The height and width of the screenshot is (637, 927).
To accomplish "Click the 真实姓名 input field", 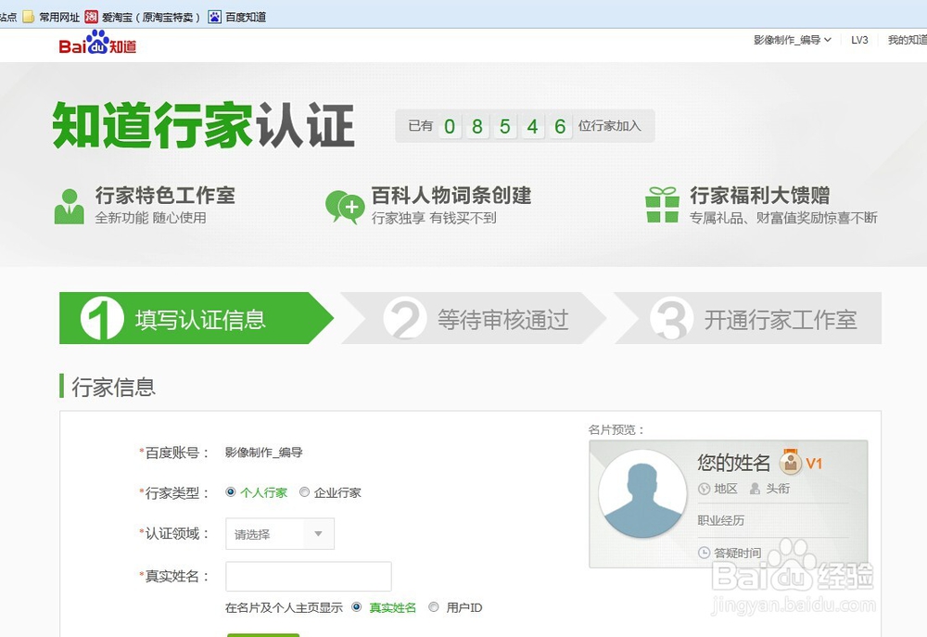I will click(308, 577).
